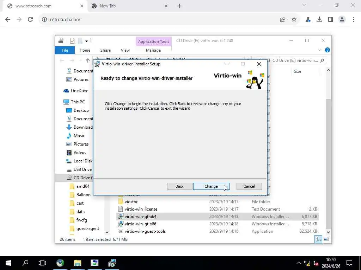The image size is (361, 270).
Task: Open a new browser tab with plus
Action: point(179,6)
